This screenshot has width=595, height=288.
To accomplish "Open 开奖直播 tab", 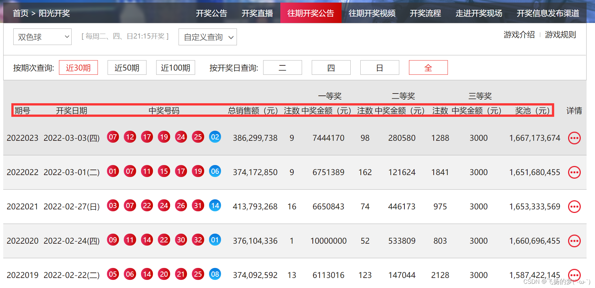I will click(257, 13).
